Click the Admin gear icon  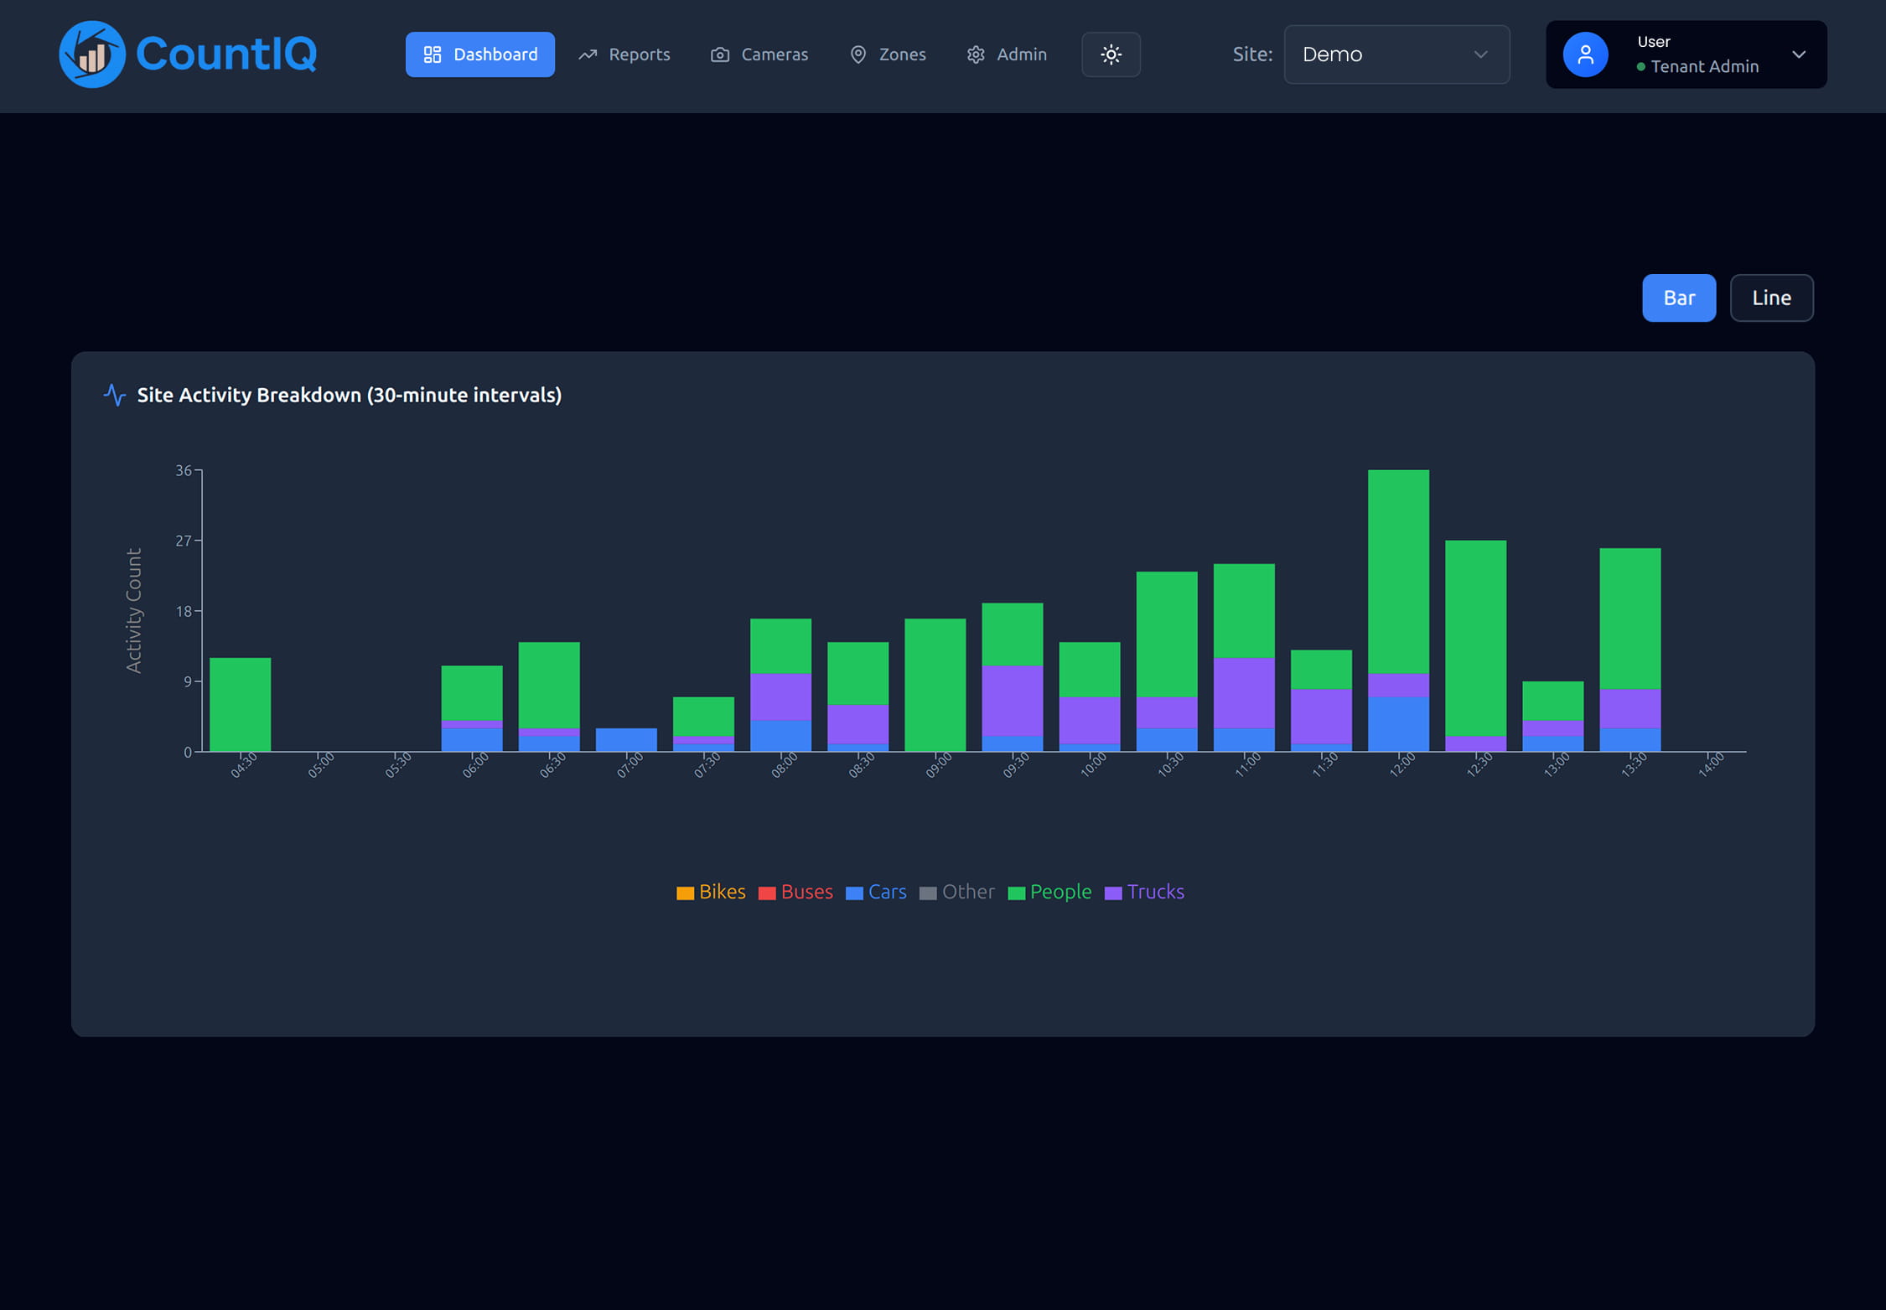pyautogui.click(x=976, y=54)
